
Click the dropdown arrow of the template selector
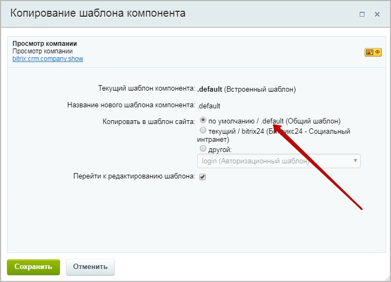click(355, 161)
